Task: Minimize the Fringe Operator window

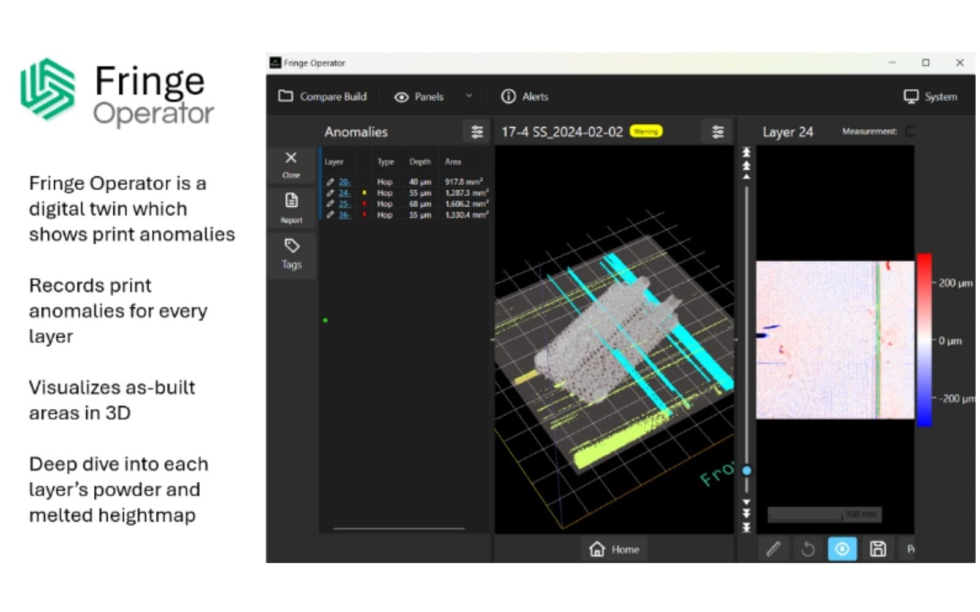Action: 892,62
